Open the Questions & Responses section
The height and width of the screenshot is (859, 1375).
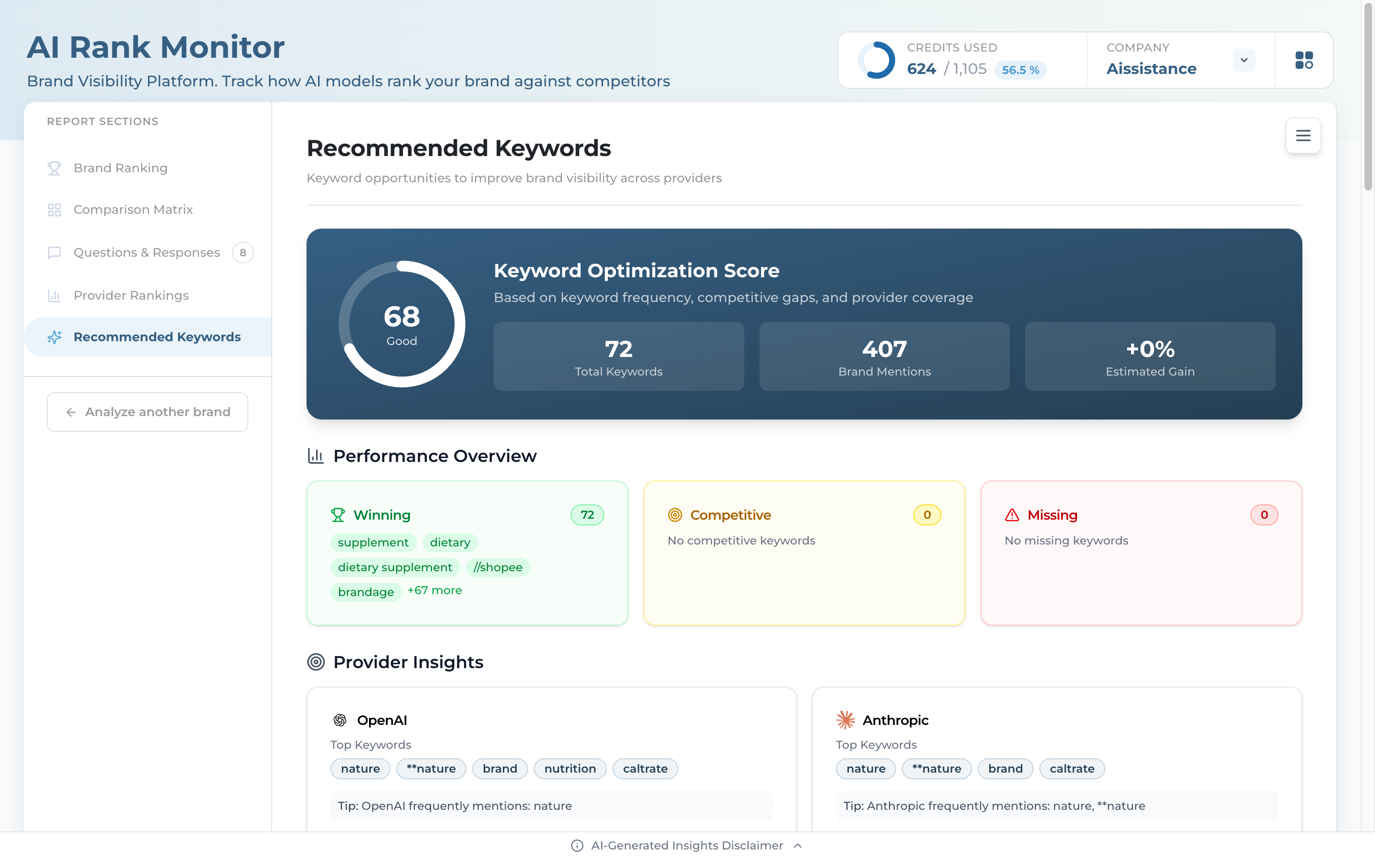point(148,252)
